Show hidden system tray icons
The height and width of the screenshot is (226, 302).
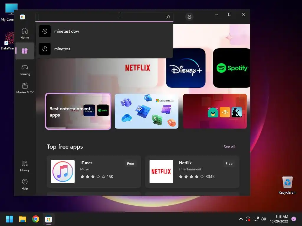coord(241,219)
